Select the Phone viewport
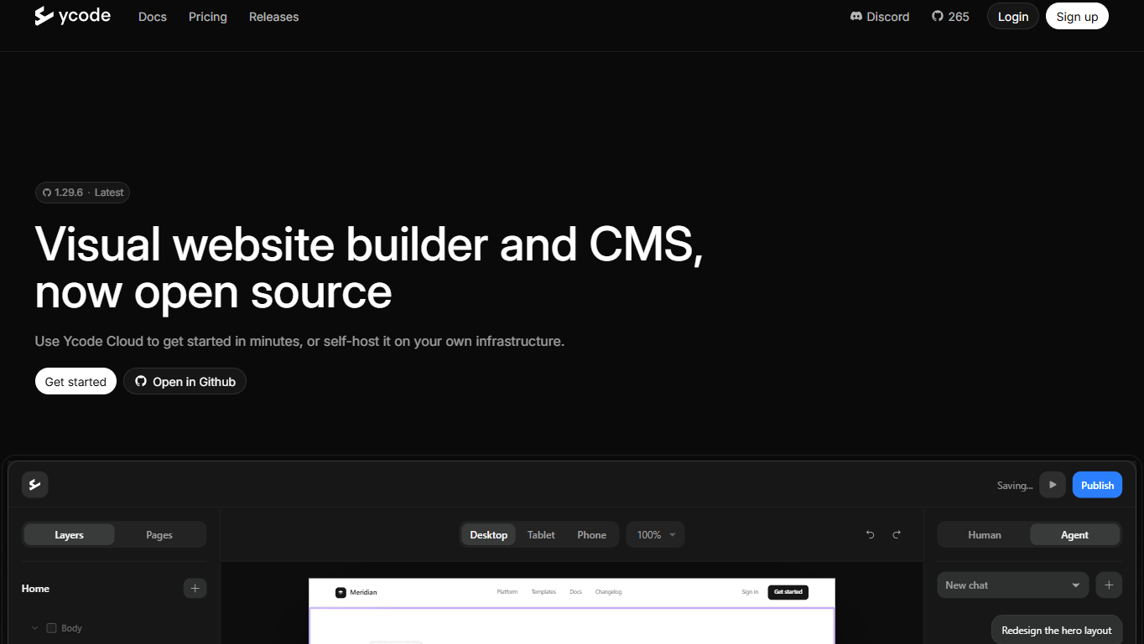The image size is (1144, 644). (x=591, y=535)
